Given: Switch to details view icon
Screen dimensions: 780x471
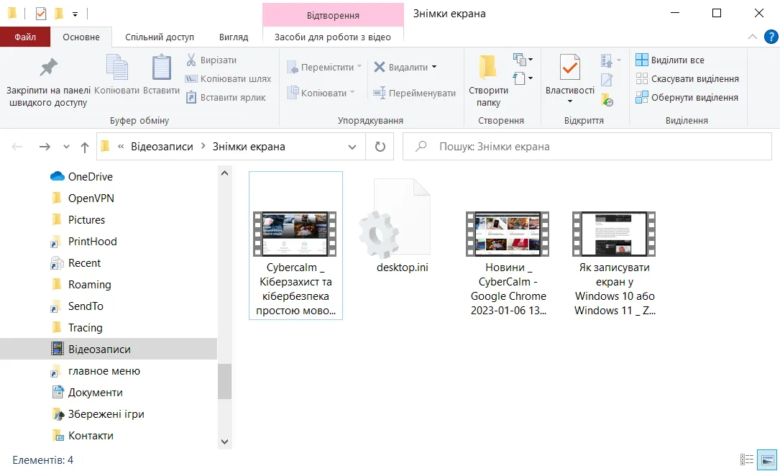Looking at the screenshot, I should click(x=747, y=460).
